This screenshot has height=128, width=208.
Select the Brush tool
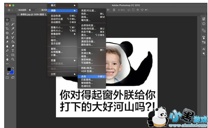(13, 33)
